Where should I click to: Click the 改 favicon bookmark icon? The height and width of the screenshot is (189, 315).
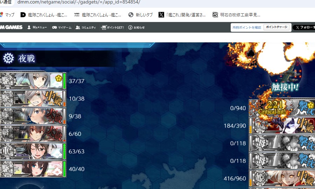point(215,15)
